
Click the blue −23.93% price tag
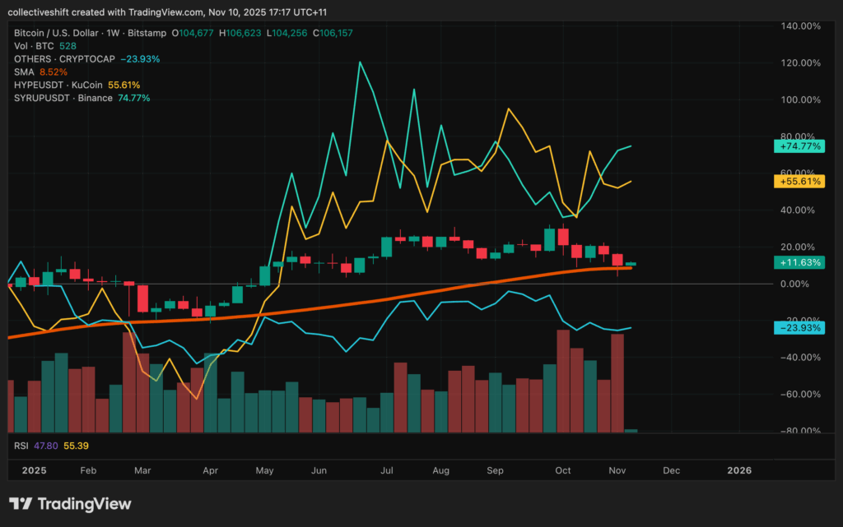click(799, 327)
